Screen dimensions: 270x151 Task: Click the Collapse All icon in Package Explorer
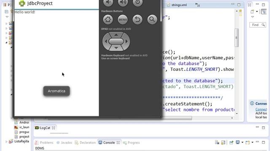pyautogui.click(x=7, y=12)
